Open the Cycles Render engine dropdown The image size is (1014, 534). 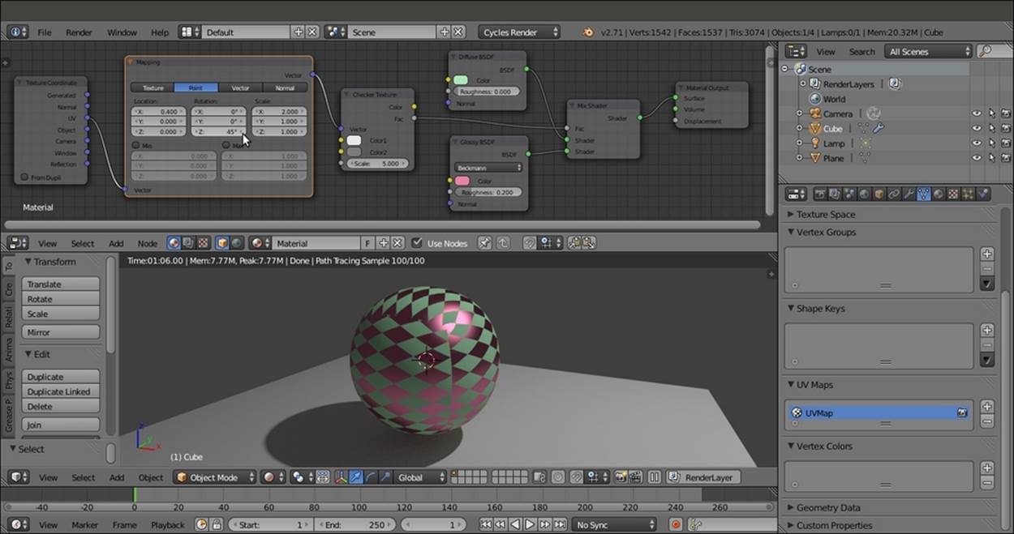520,32
